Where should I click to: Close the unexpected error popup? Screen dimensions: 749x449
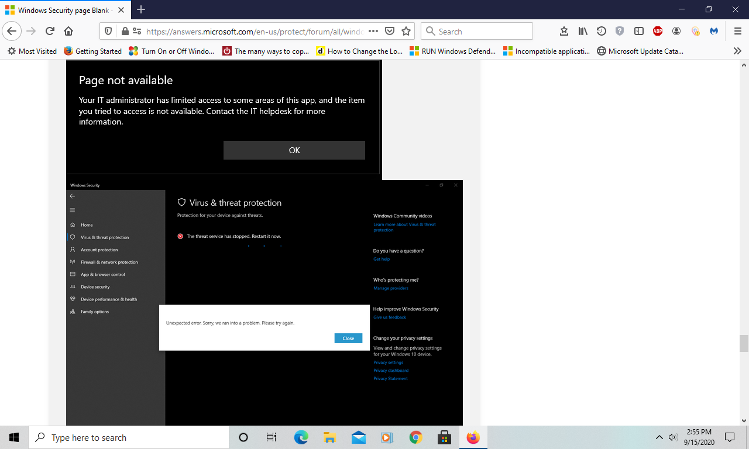pos(348,338)
